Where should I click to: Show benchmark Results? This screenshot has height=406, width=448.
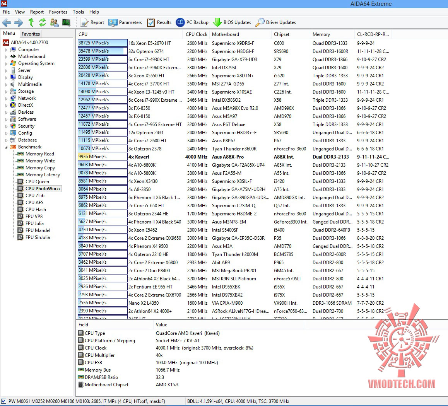click(x=159, y=22)
